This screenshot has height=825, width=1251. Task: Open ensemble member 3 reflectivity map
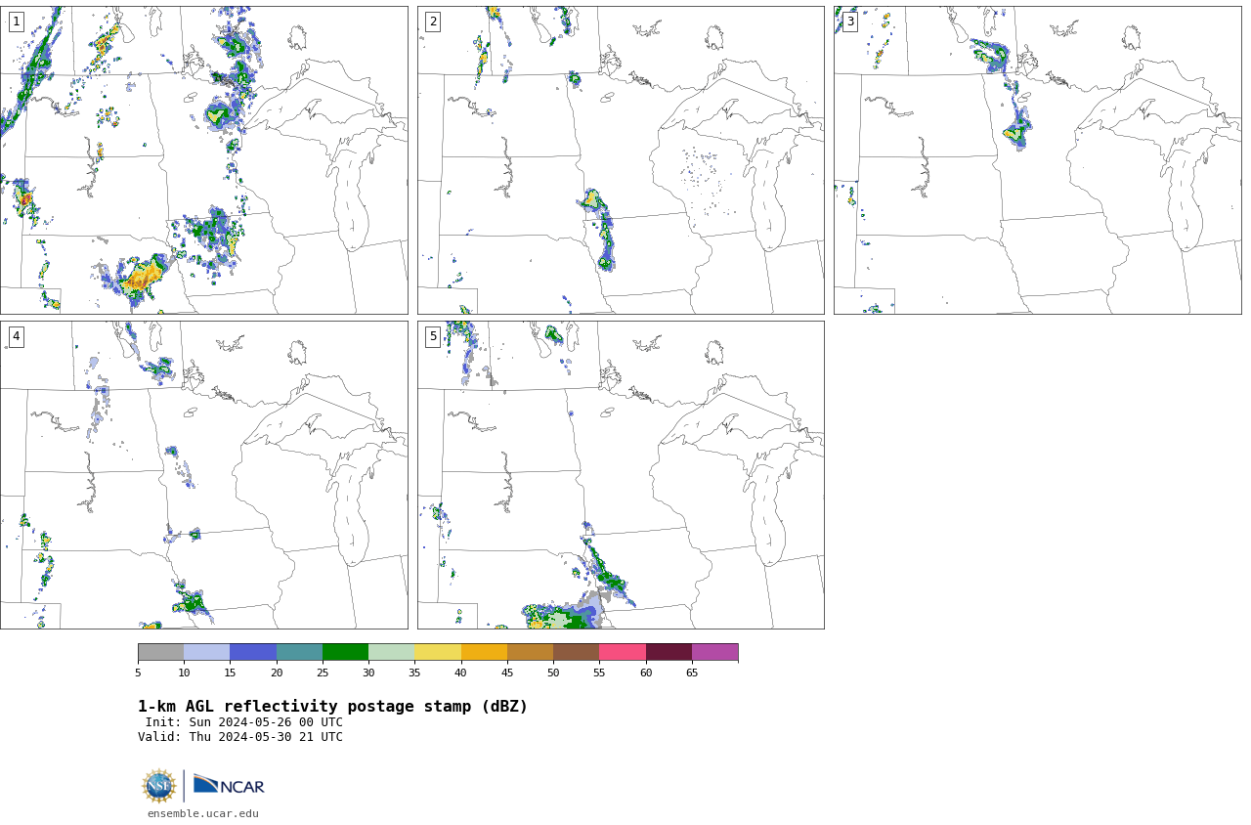coord(1037,160)
